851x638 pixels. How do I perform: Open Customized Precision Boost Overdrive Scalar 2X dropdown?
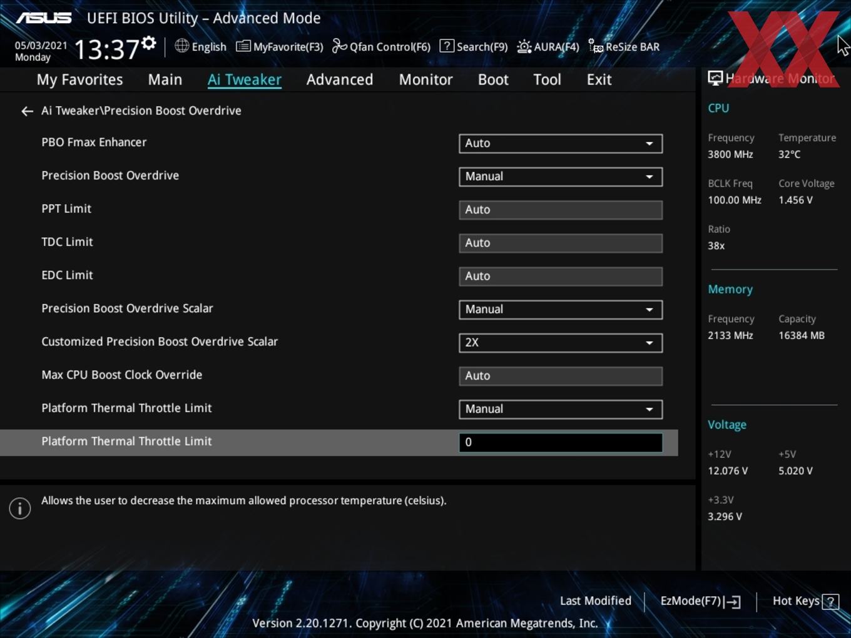click(561, 343)
